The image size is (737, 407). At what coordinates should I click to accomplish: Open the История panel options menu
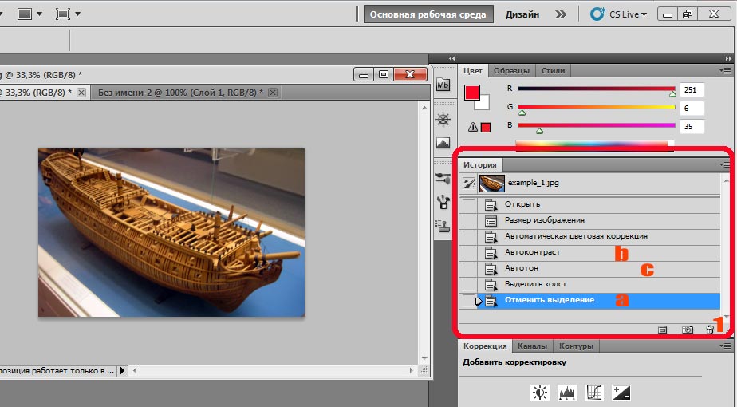pyautogui.click(x=724, y=164)
